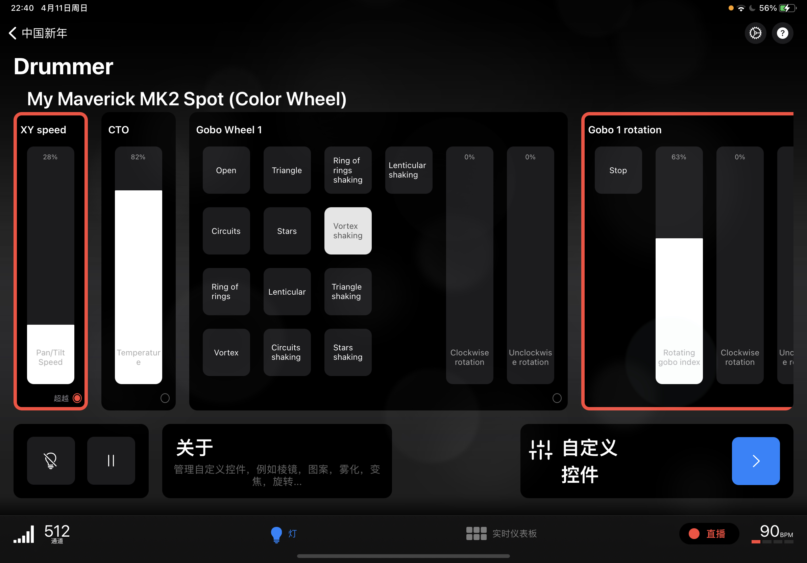Pause playback with the pause button
The width and height of the screenshot is (807, 563).
[111, 460]
